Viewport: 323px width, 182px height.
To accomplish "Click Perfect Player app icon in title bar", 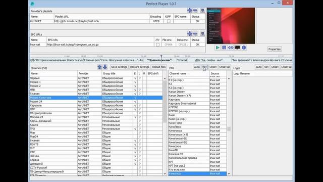I will pos(32,4).
